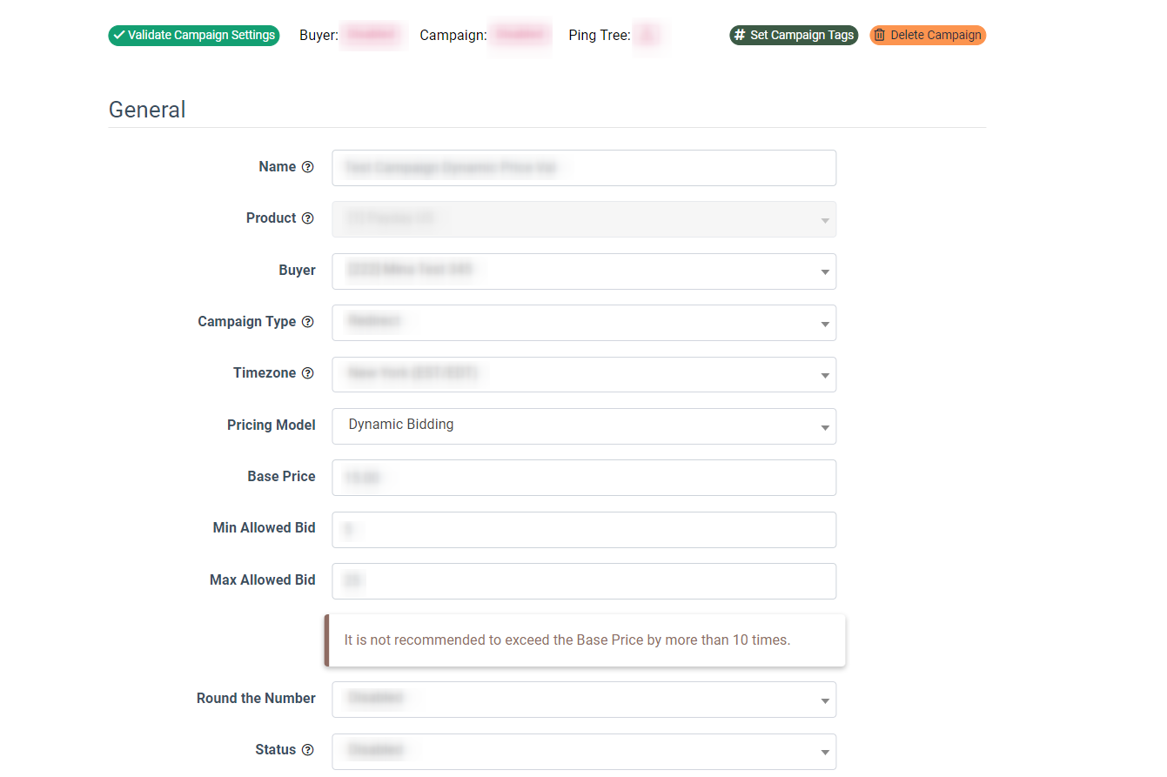Image resolution: width=1167 pixels, height=777 pixels.
Task: Click the Min Allowed Bid field
Action: (583, 529)
